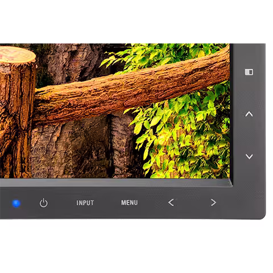
Task: Click the dark crack between bark slabs
Action: tap(110, 146)
